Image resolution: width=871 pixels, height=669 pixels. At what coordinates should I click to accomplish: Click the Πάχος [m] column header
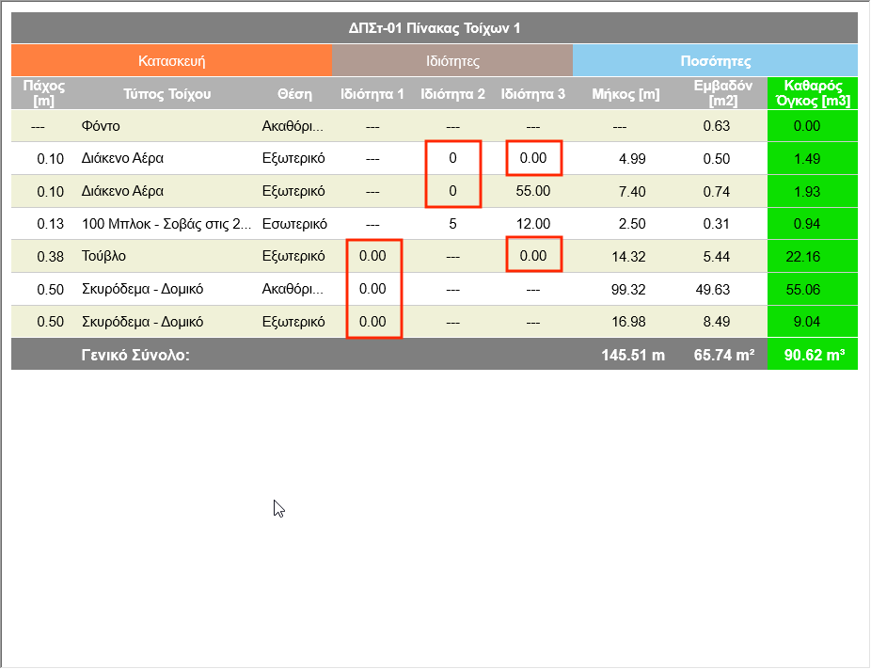tap(44, 93)
